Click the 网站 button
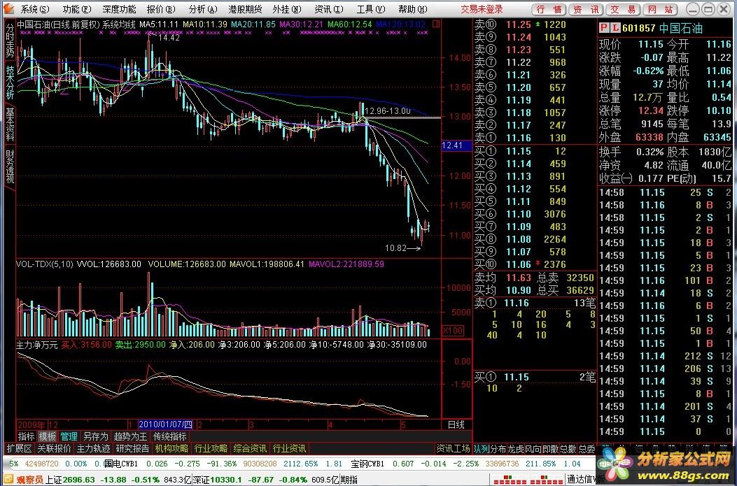Image resolution: width=737 pixels, height=486 pixels. pyautogui.click(x=659, y=9)
